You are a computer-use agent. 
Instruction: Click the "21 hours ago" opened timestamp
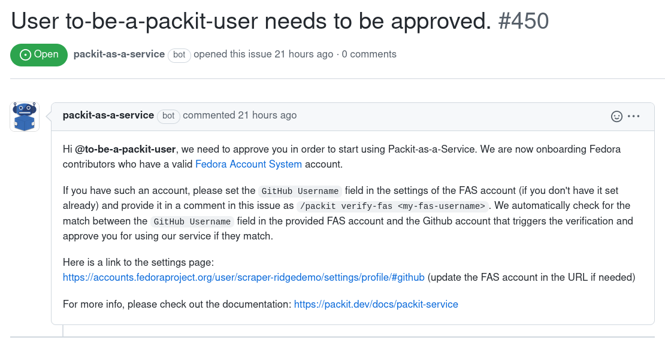pyautogui.click(x=304, y=54)
